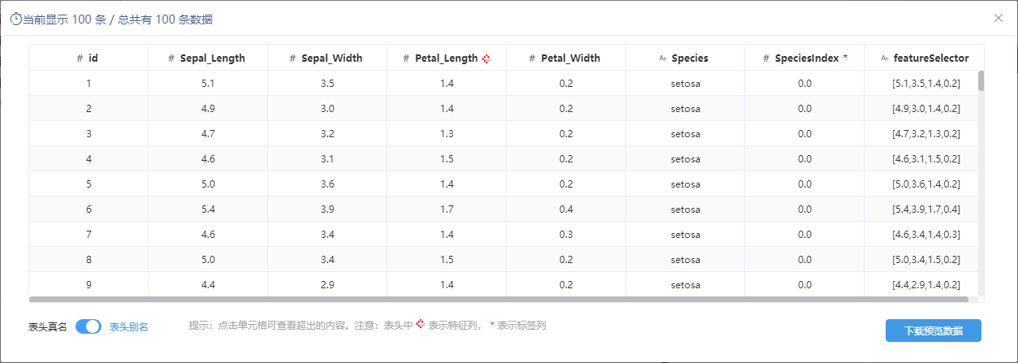The image size is (1018, 363).
Task: Close the data preview dialog
Action: click(x=999, y=18)
